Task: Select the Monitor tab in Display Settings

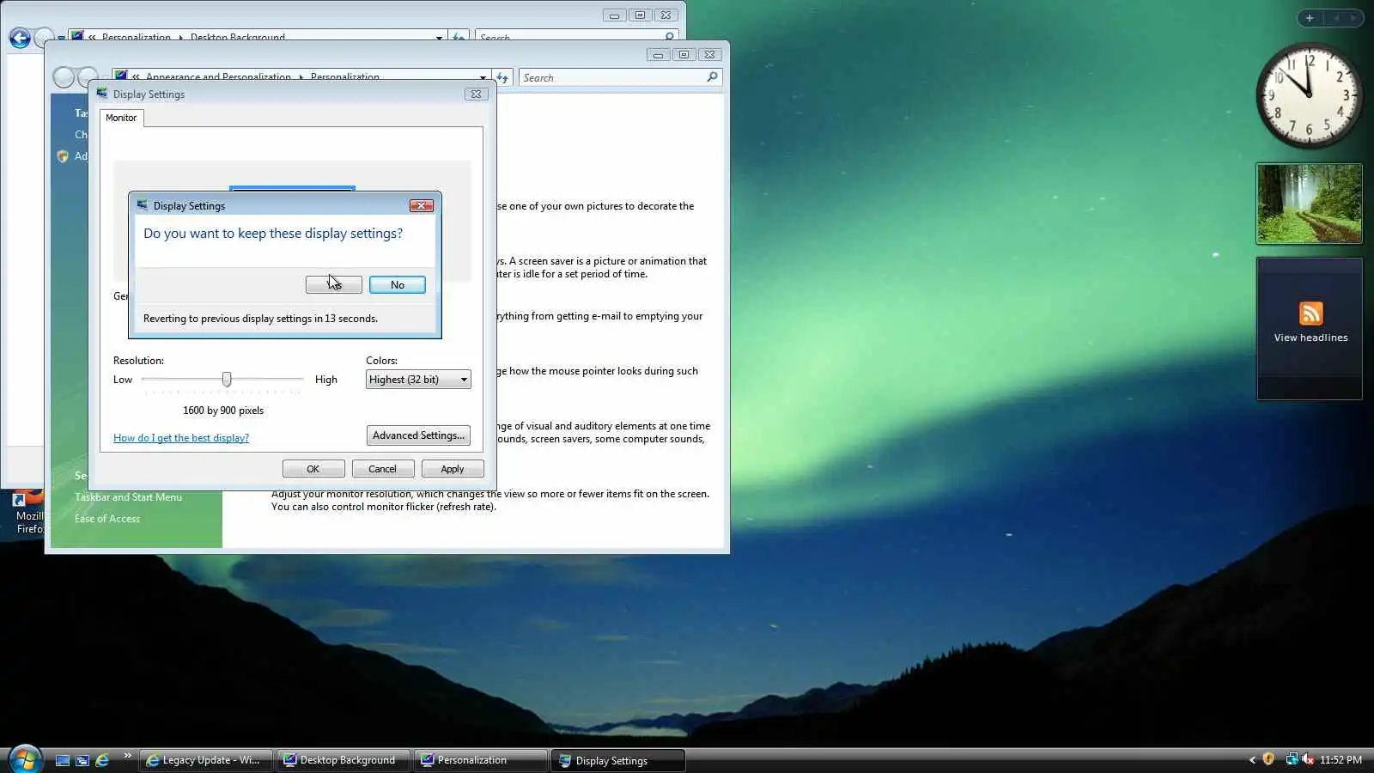Action: (x=121, y=118)
